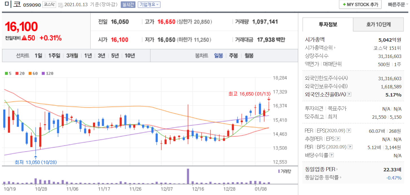
Task: Switch to the 호가10단계 tab
Action: coord(378,24)
